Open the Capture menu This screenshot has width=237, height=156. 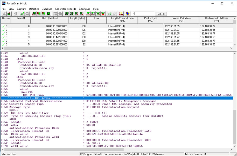(21, 9)
